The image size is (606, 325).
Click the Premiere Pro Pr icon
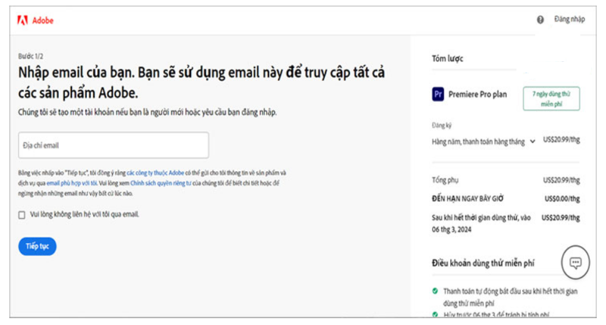(438, 94)
